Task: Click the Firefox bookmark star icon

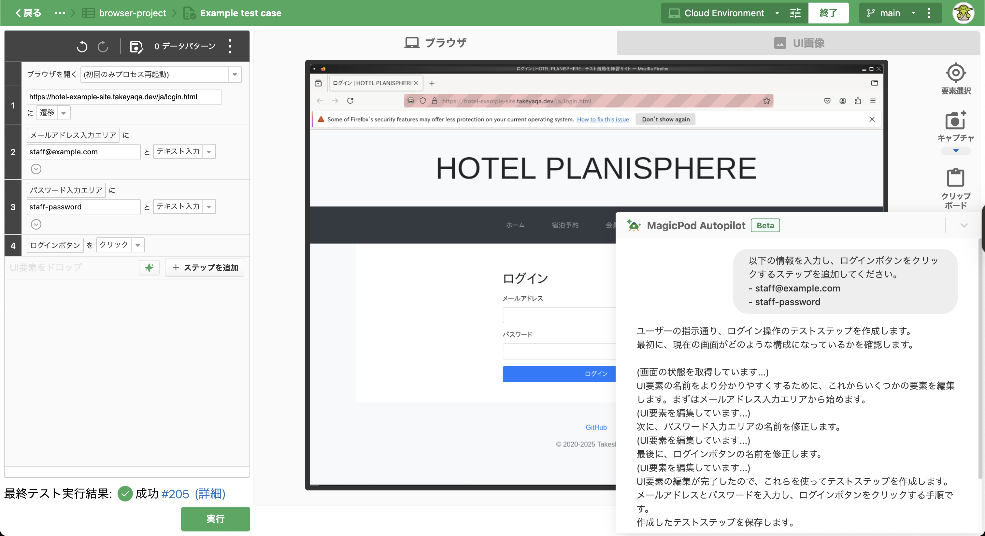Action: pos(766,101)
